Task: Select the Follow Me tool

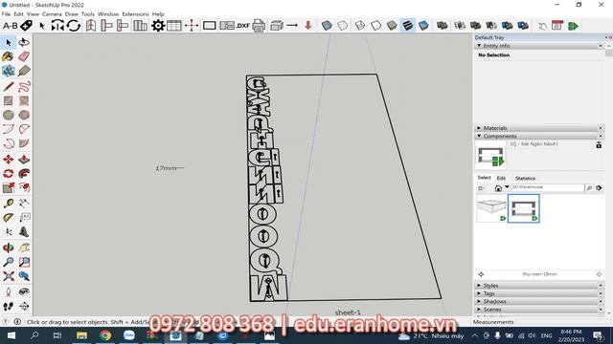Action: pos(24,174)
